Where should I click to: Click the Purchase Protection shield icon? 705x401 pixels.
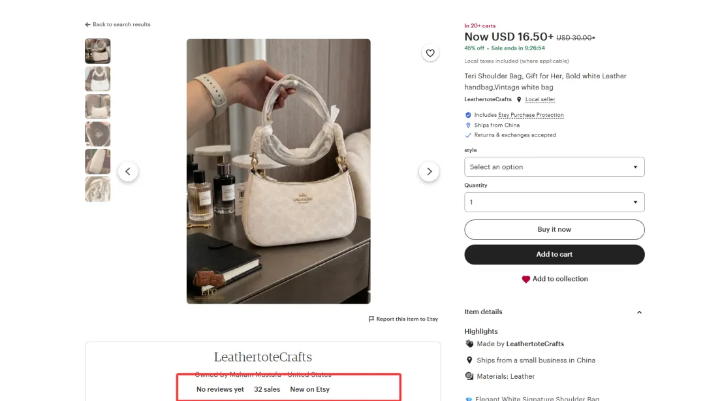click(x=468, y=115)
